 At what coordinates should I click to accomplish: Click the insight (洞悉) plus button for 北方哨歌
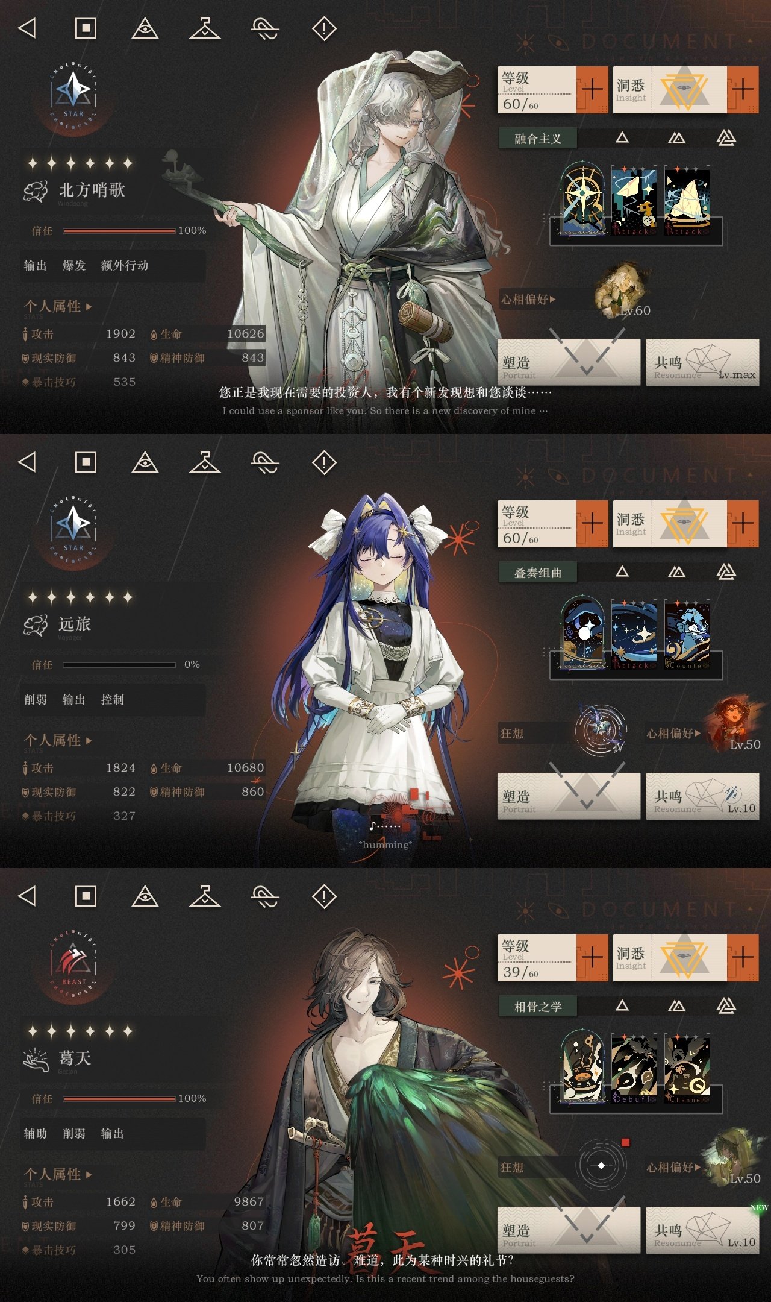coord(743,89)
